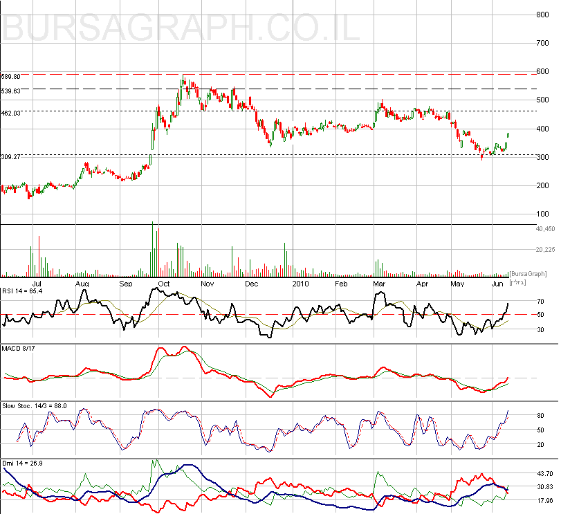This screenshot has height=514, width=561.
Task: Click the 539.63 price level label
Action: [x=11, y=91]
